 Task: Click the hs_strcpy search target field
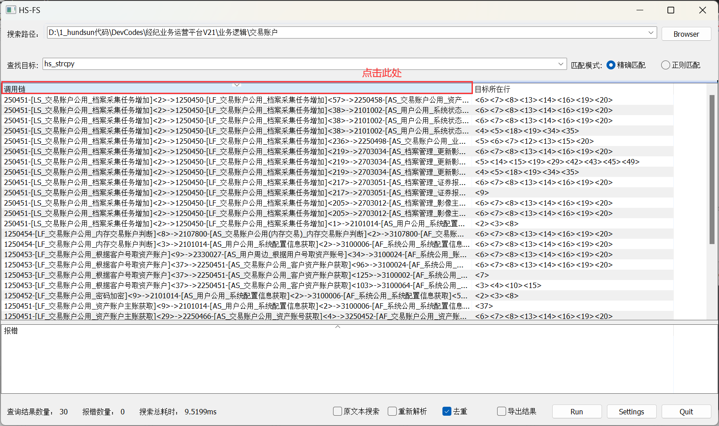(300, 64)
